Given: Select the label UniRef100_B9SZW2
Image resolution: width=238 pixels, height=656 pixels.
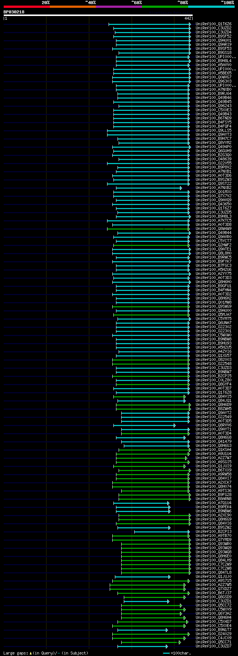Looking at the screenshot, I should [213, 527].
